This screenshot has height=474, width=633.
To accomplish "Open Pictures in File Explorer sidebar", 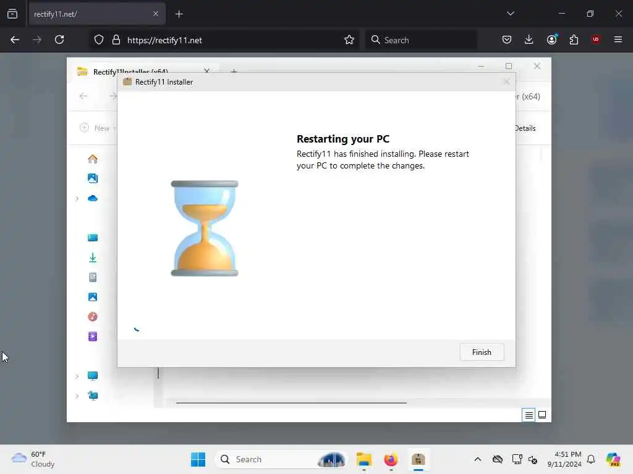I will coord(93,297).
